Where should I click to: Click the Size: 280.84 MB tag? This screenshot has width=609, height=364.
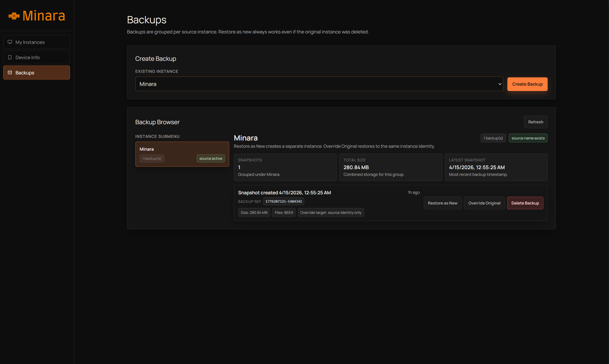[x=254, y=213]
